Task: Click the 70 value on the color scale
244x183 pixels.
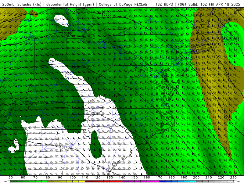Action: [35, 178]
